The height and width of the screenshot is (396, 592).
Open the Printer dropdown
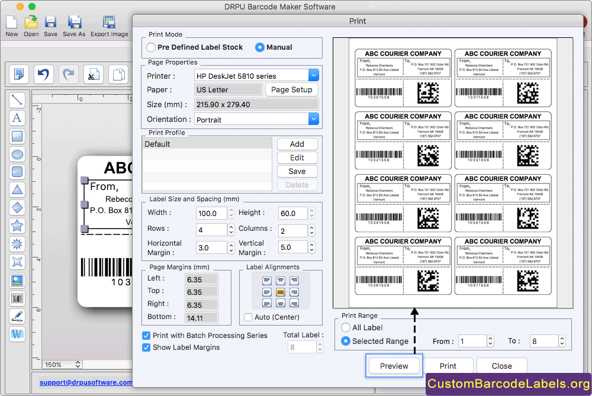313,76
